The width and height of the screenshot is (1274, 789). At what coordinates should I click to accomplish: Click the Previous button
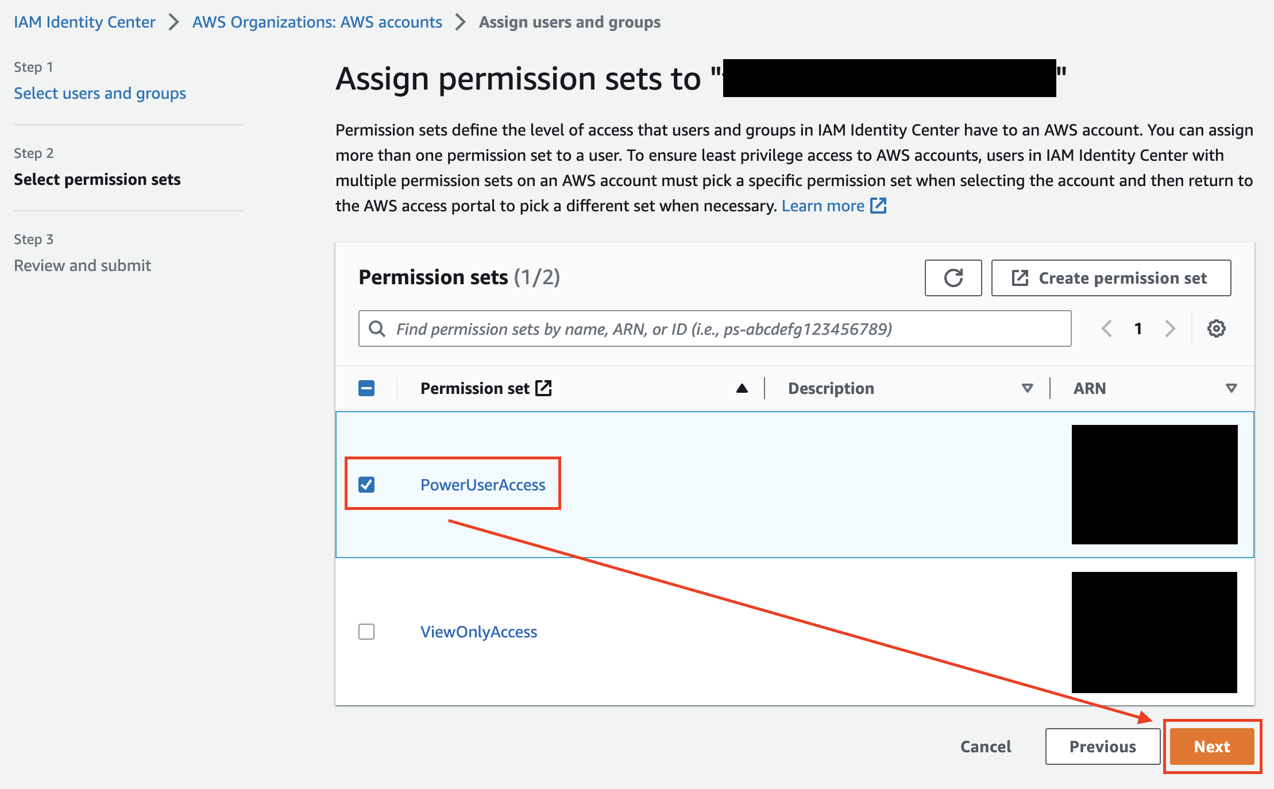[1102, 747]
